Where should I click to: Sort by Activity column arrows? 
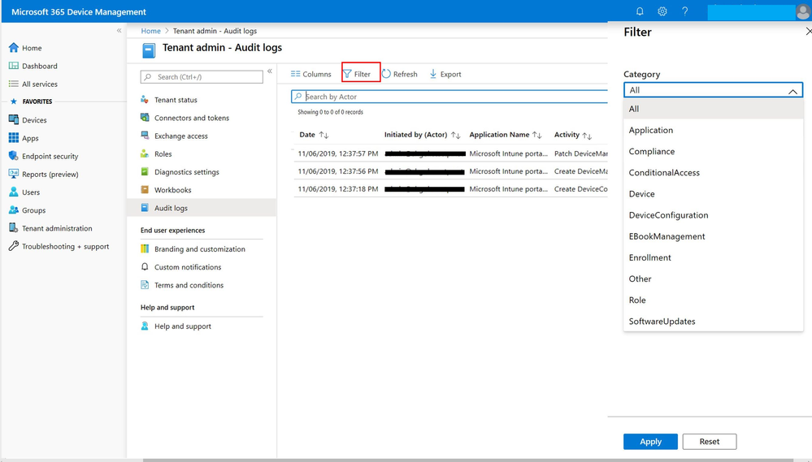click(587, 135)
